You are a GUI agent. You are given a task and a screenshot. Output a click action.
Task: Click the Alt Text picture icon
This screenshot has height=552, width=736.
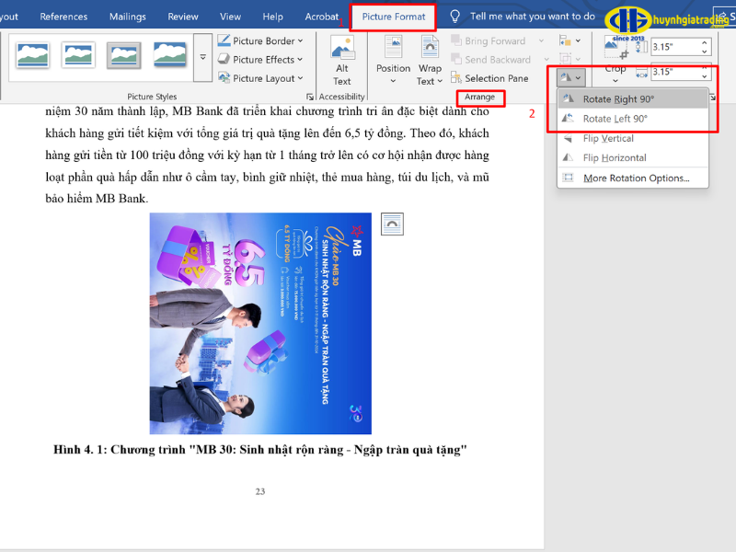coord(342,48)
